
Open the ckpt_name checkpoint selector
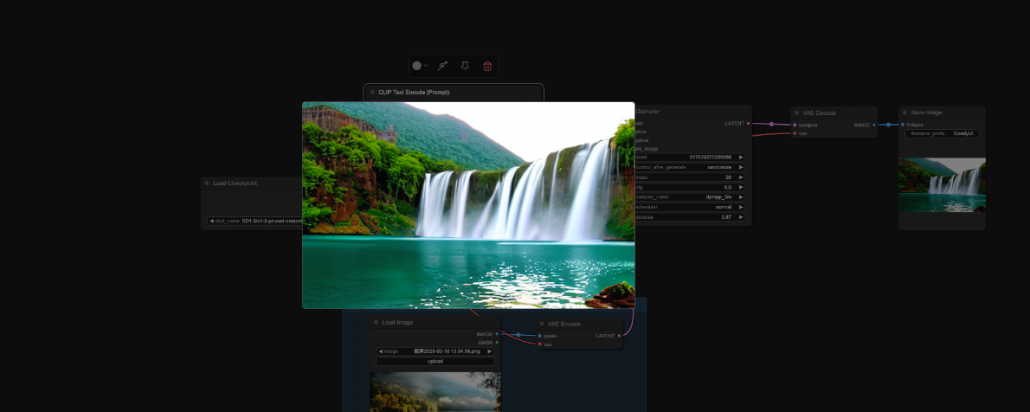[x=254, y=221]
